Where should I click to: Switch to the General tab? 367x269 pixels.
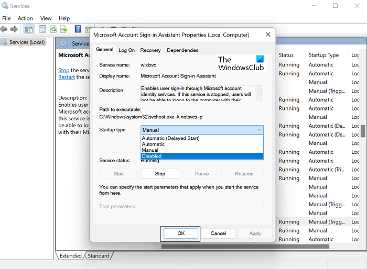tap(105, 50)
